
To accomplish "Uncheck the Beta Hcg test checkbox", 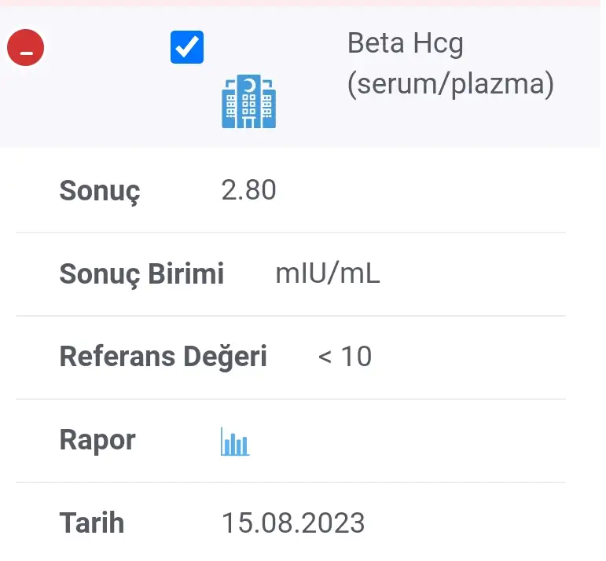I will click(x=187, y=48).
